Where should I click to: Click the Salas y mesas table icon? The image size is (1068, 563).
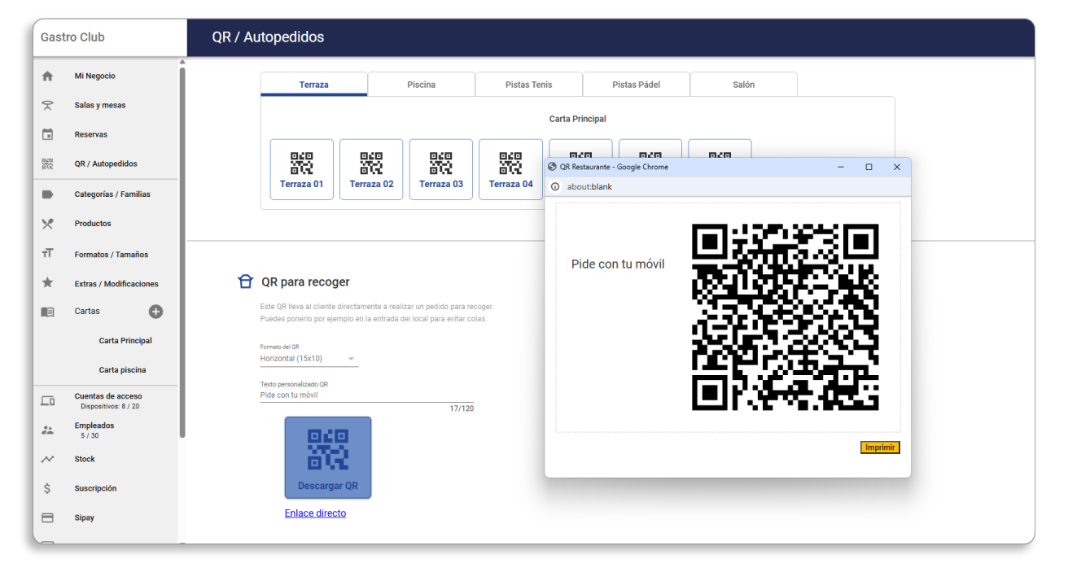coord(47,105)
